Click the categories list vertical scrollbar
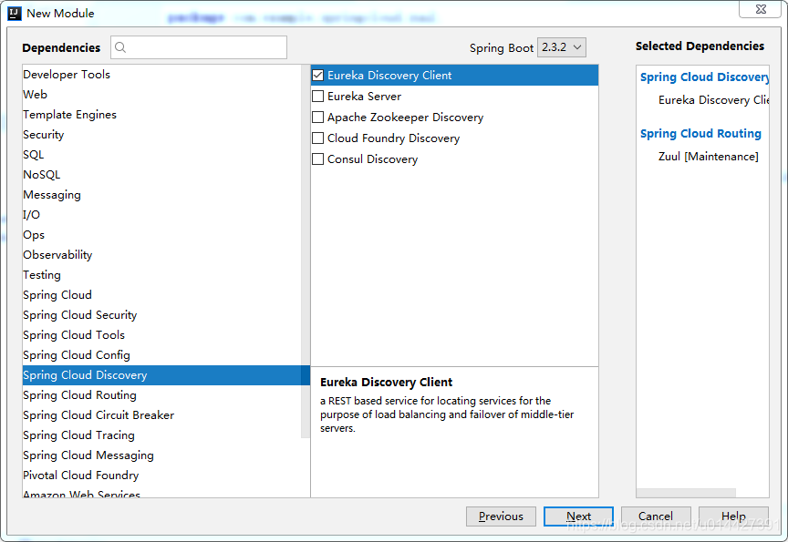788x542 pixels. (x=305, y=251)
